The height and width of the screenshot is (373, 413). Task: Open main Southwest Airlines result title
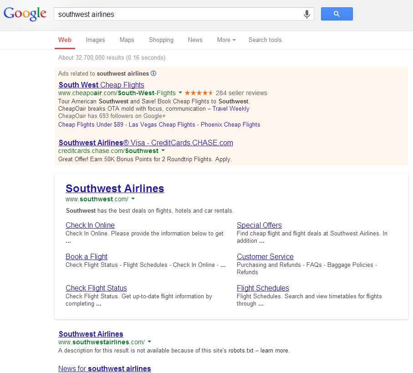(115, 189)
